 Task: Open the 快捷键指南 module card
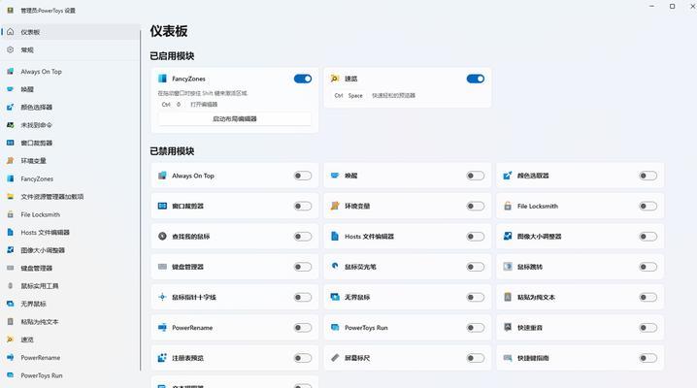click(581, 358)
